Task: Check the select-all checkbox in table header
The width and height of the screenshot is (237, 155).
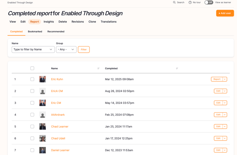Action: pos(32,68)
